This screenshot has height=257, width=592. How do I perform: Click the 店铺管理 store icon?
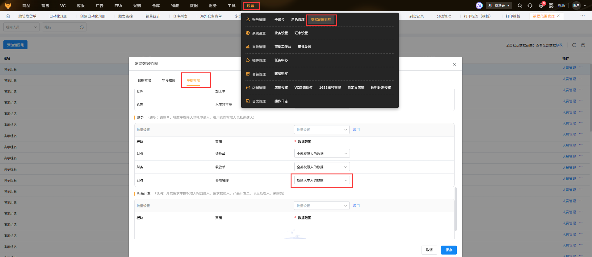coord(248,88)
